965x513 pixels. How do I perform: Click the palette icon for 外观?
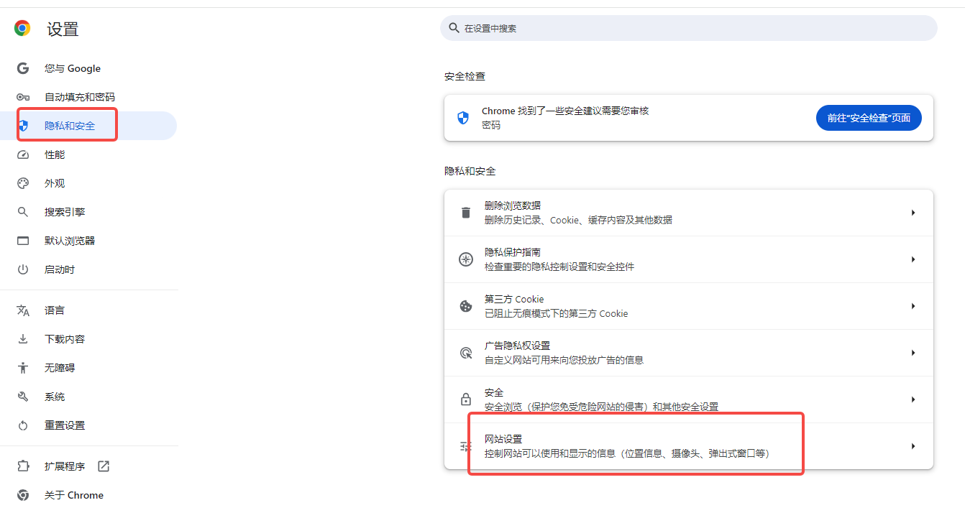click(x=23, y=183)
